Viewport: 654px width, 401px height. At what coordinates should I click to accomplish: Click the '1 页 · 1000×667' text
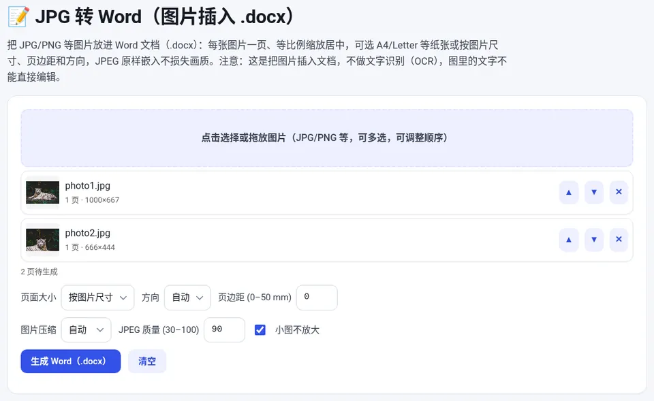pyautogui.click(x=92, y=200)
